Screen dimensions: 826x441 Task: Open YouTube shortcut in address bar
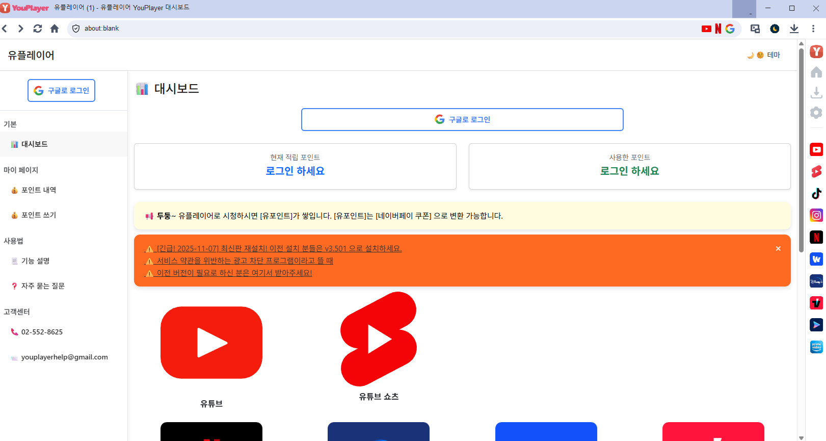tap(706, 29)
